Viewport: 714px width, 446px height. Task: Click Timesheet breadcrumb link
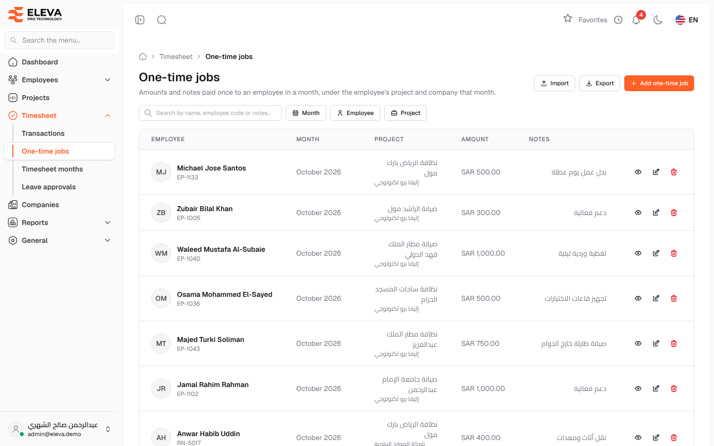tap(176, 56)
